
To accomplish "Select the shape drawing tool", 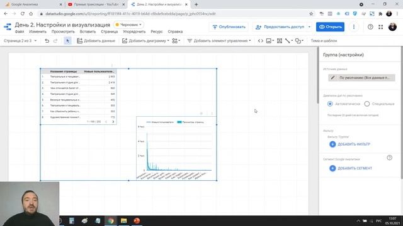I will click(x=299, y=41).
